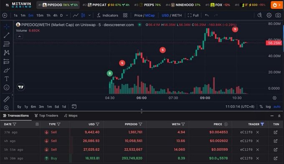
Task: Click the panel resize handle below the chart
Action: tap(142, 111)
